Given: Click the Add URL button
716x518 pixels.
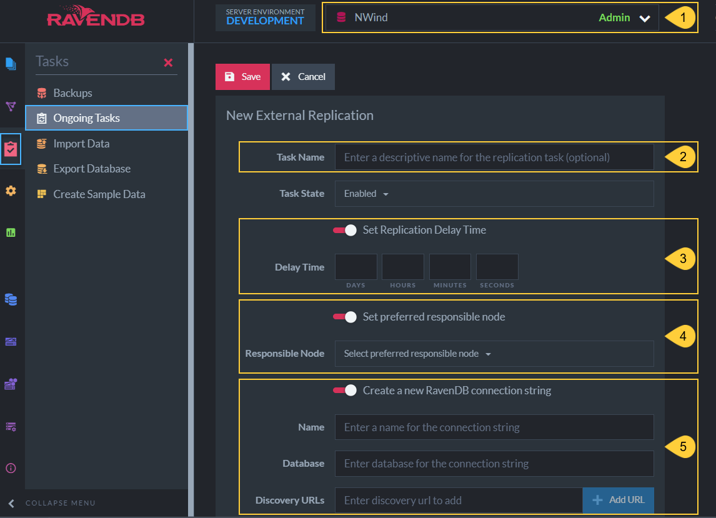Looking at the screenshot, I should coord(619,500).
